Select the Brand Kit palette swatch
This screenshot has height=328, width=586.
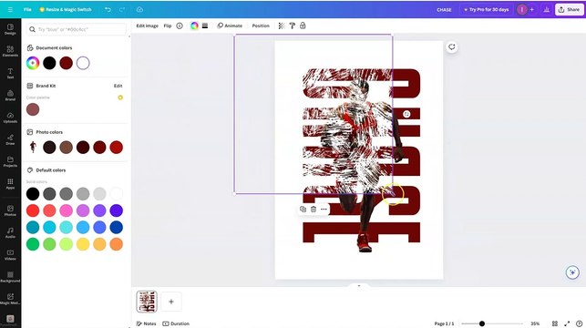[33, 109]
